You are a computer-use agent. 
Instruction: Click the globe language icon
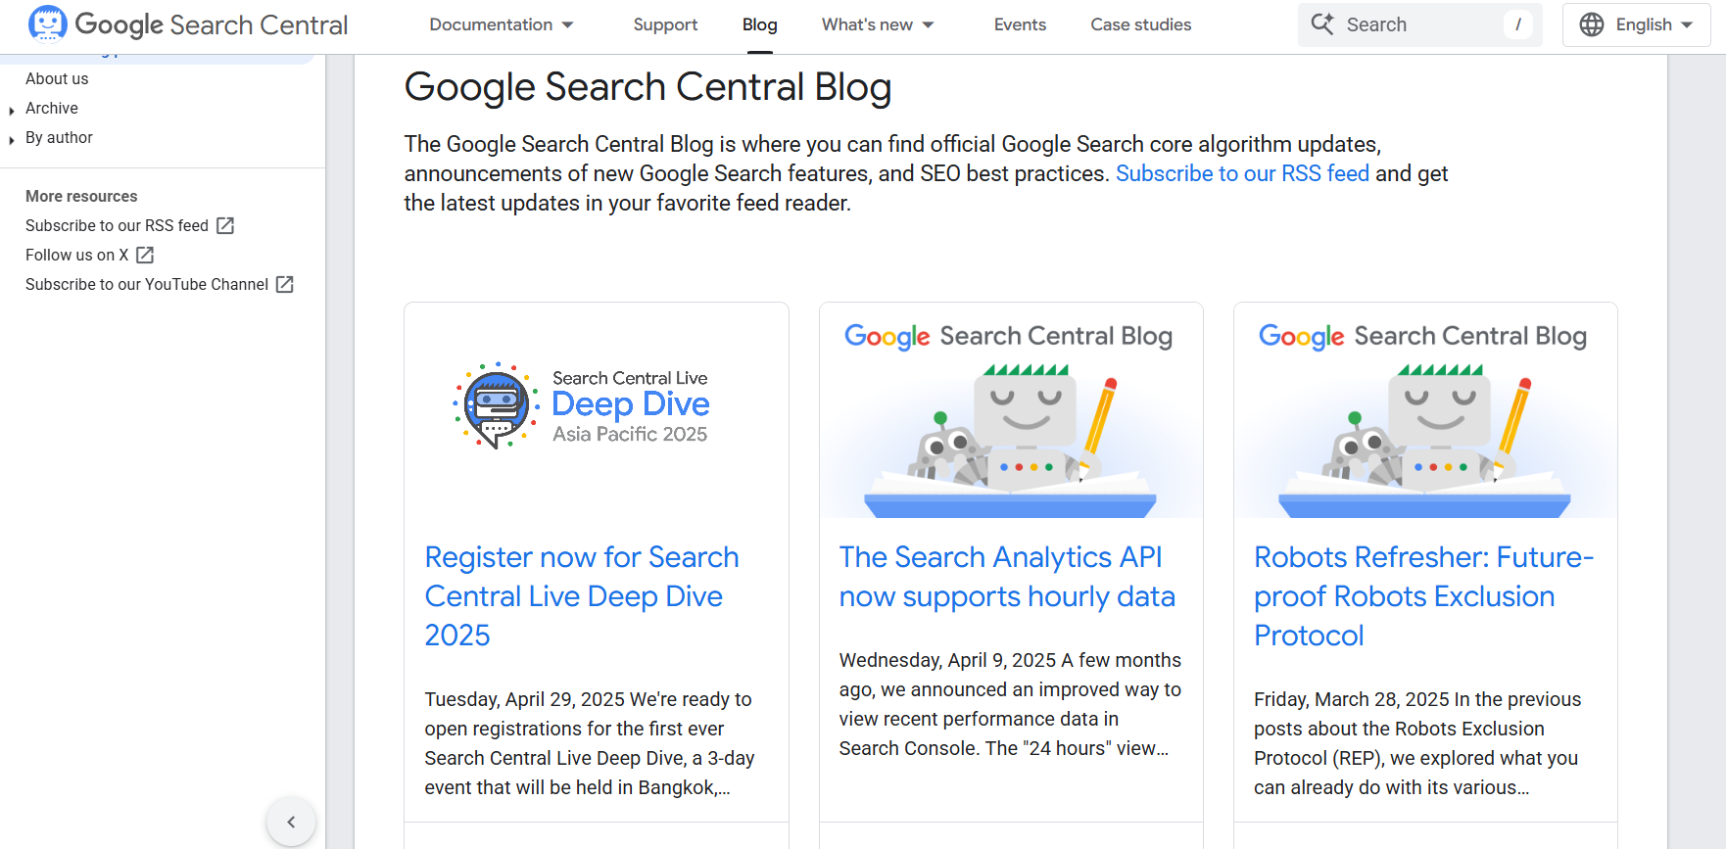(1592, 24)
